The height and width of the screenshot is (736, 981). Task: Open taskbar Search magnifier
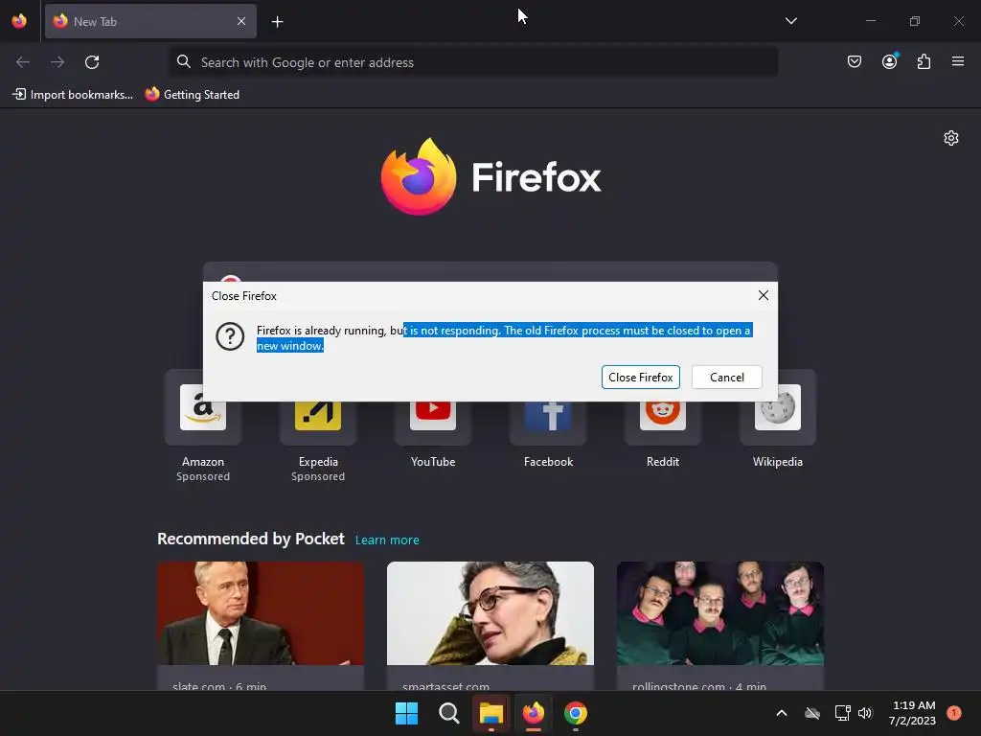click(x=448, y=713)
